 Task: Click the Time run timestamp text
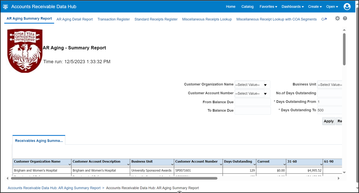pos(77,62)
